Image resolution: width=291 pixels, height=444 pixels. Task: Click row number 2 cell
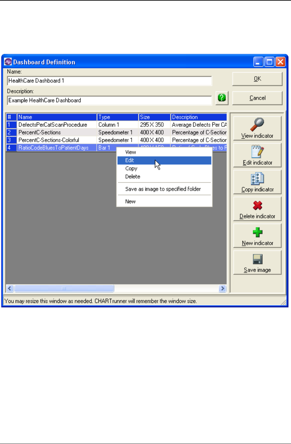[x=11, y=132]
